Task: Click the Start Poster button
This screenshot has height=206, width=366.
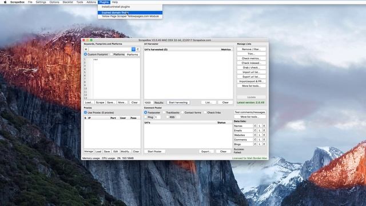Action: point(154,151)
